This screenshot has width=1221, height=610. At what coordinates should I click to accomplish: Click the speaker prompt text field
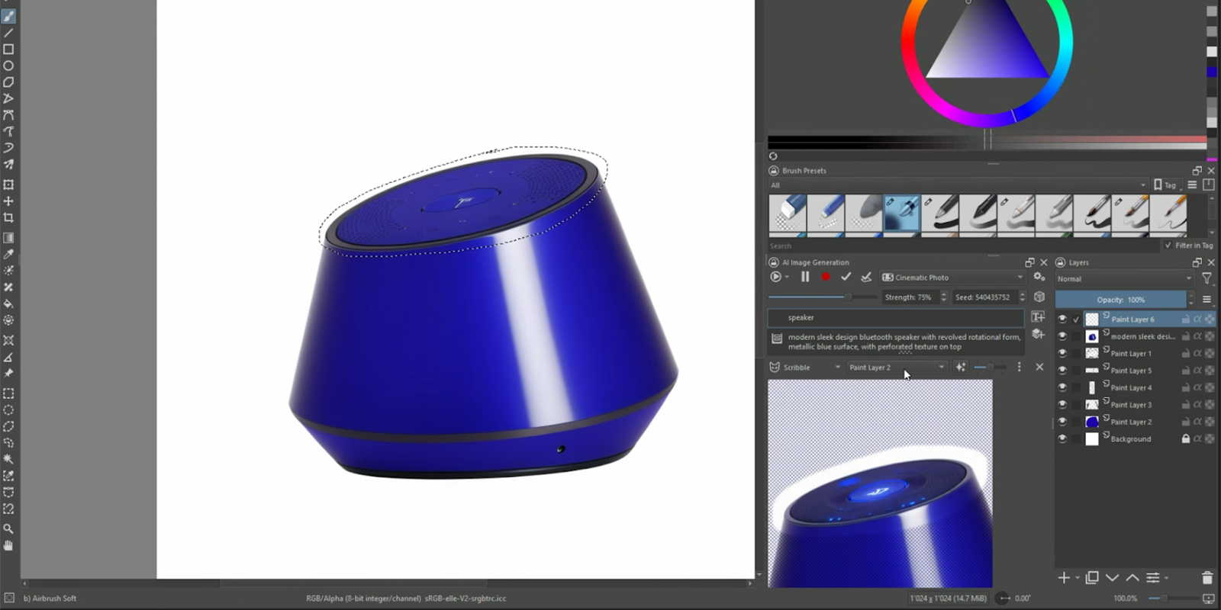pos(896,318)
